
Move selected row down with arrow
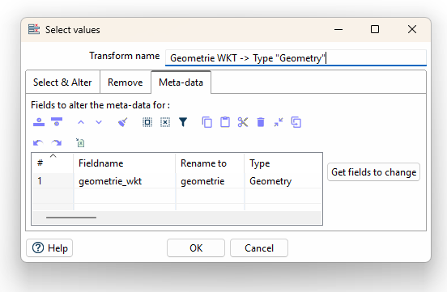pos(99,122)
